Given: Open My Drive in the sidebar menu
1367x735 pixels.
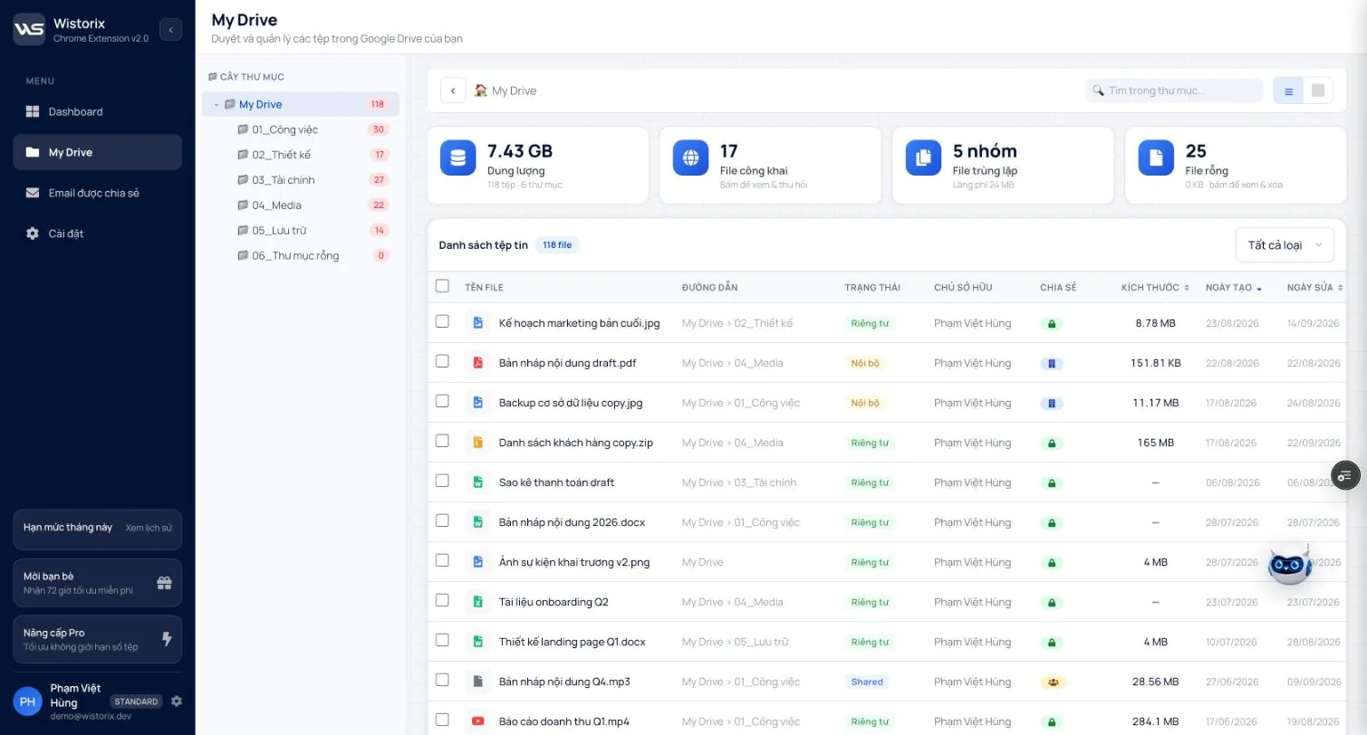Looking at the screenshot, I should (x=97, y=152).
